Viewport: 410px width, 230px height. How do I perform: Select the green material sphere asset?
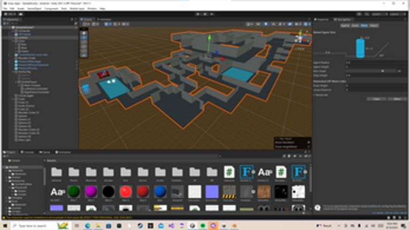(x=73, y=192)
